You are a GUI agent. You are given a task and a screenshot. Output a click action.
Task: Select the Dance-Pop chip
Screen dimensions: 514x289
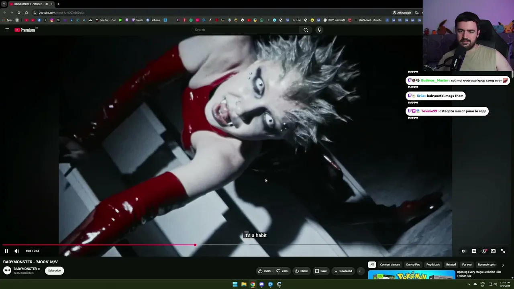413,265
